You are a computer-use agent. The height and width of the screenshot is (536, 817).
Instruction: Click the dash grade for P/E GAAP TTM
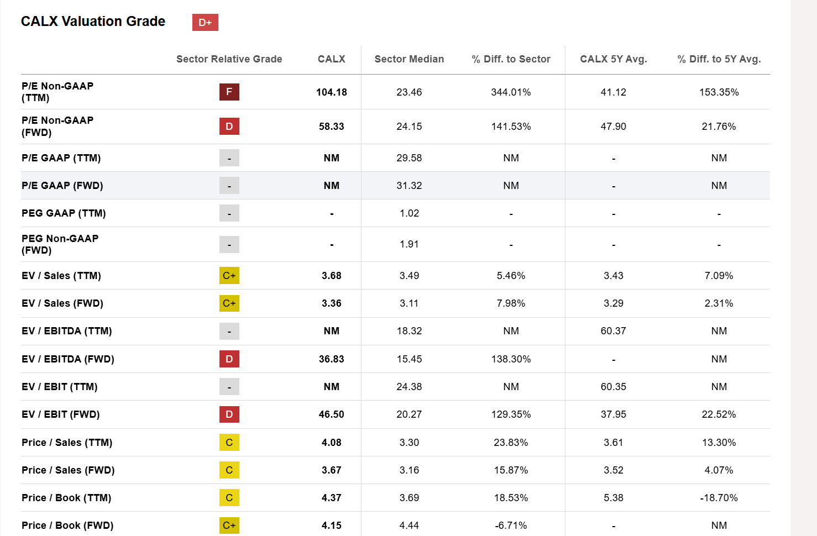(229, 157)
